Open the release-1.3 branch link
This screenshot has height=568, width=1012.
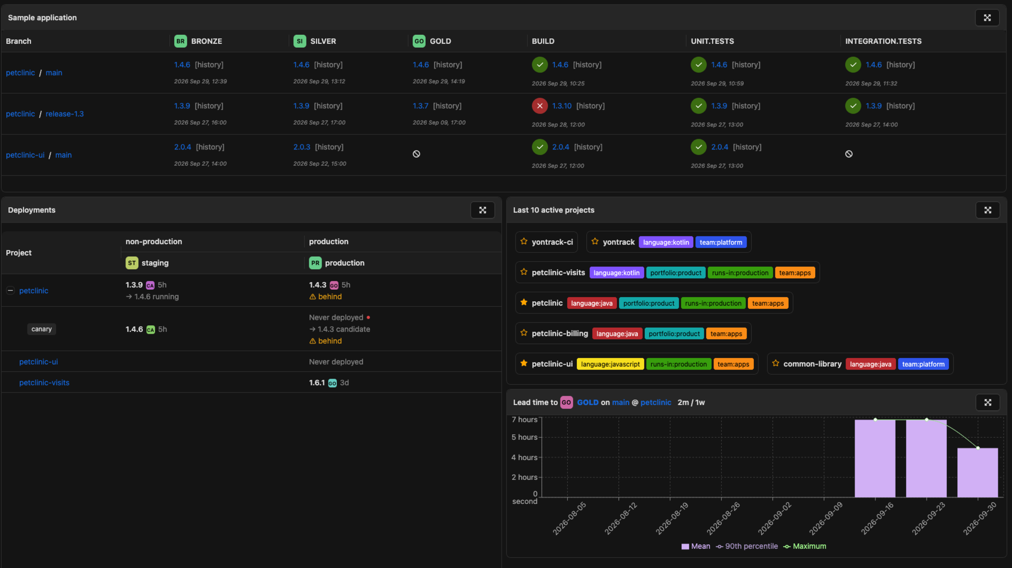[x=65, y=114]
